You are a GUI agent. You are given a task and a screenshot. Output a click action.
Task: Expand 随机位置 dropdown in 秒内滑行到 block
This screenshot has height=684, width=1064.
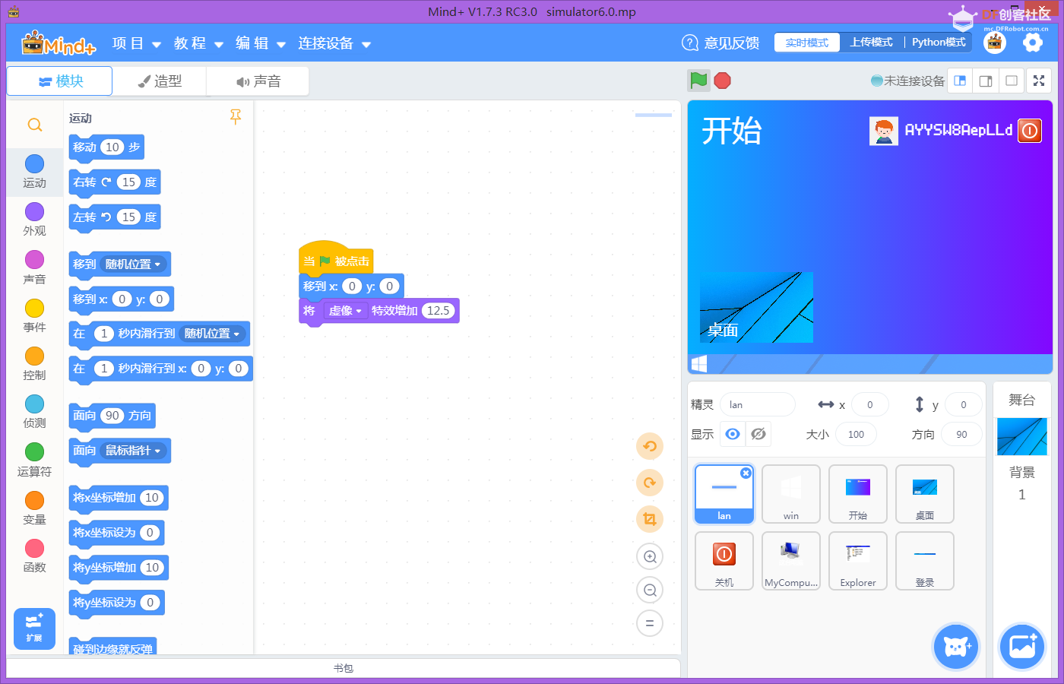coord(212,334)
